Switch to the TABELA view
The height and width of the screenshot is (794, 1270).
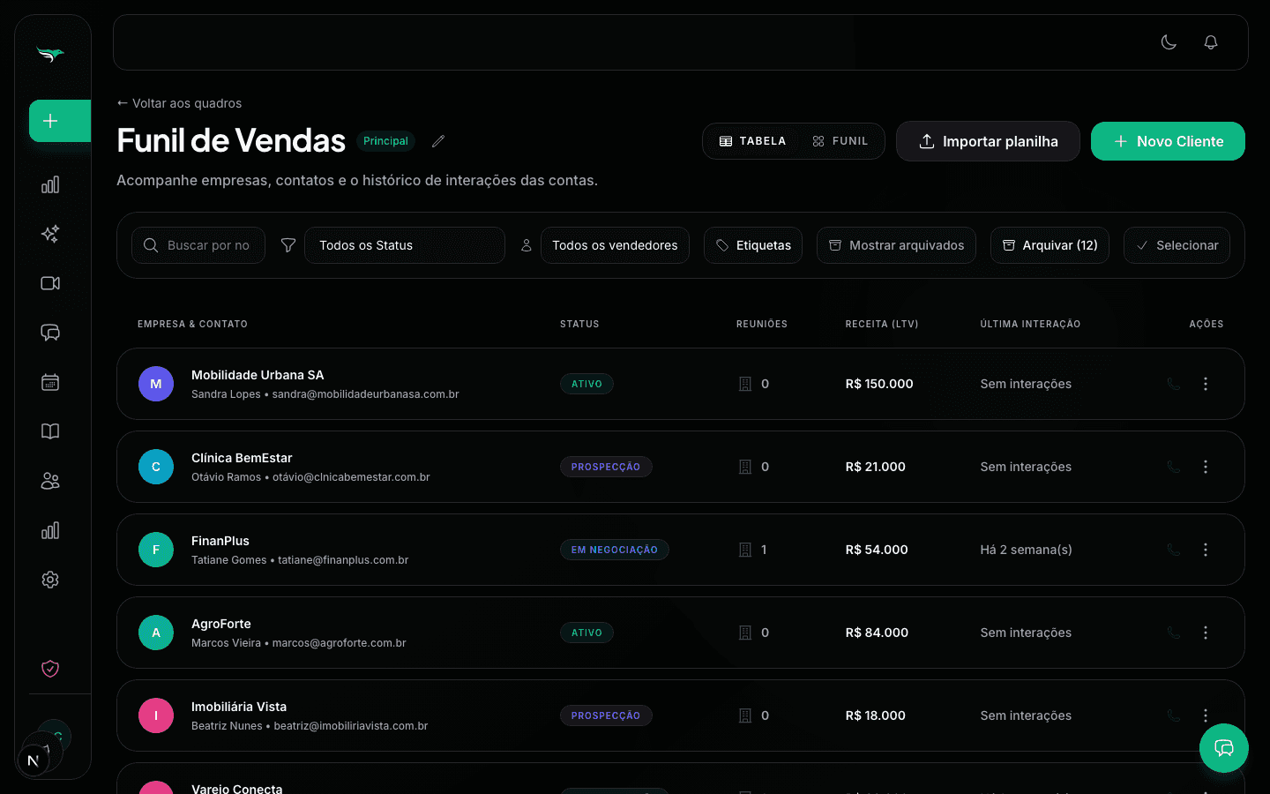(x=752, y=141)
